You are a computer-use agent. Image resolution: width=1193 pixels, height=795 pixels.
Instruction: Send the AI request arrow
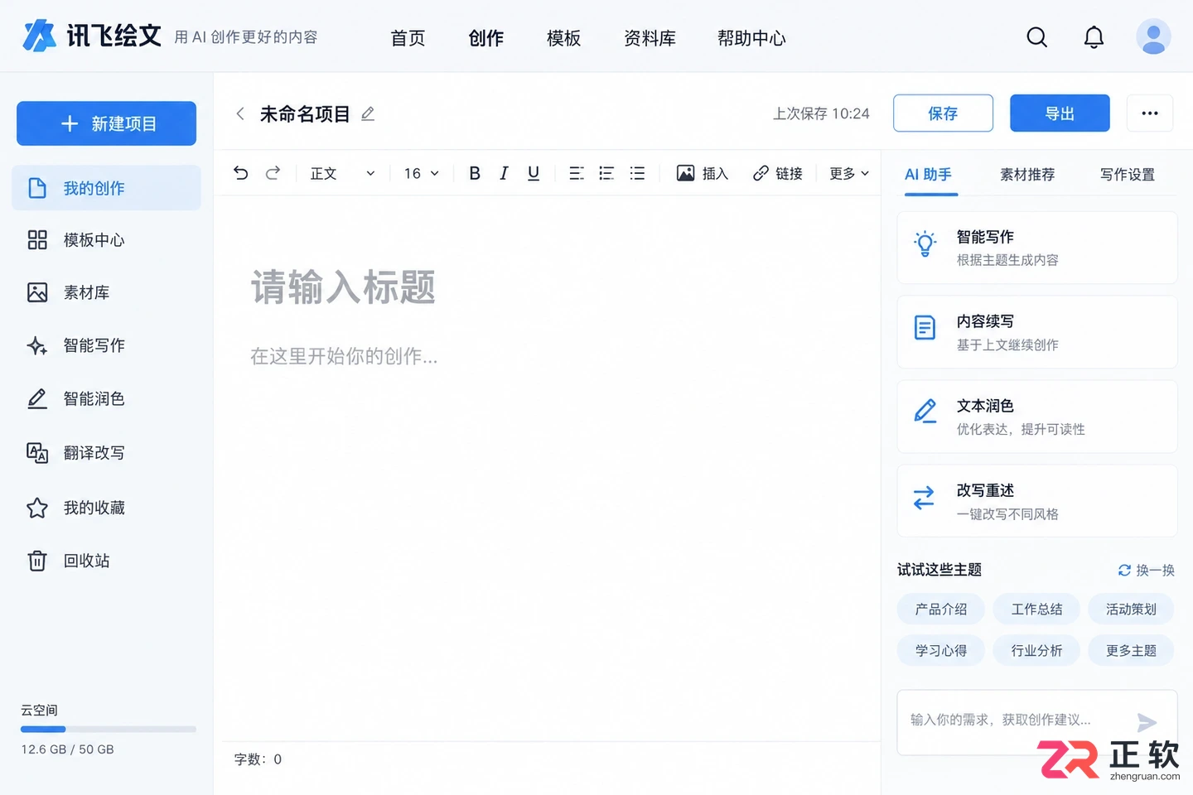click(x=1147, y=722)
